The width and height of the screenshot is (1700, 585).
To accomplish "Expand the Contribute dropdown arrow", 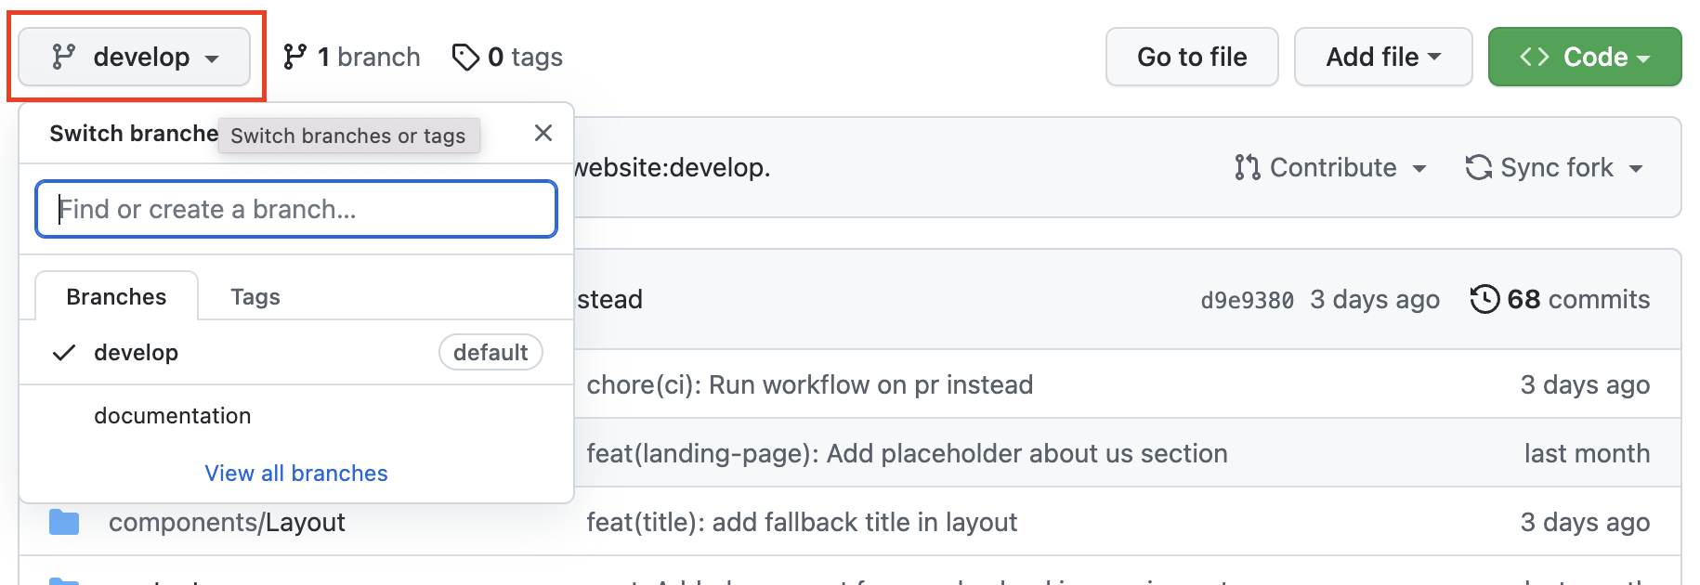I will (x=1419, y=169).
